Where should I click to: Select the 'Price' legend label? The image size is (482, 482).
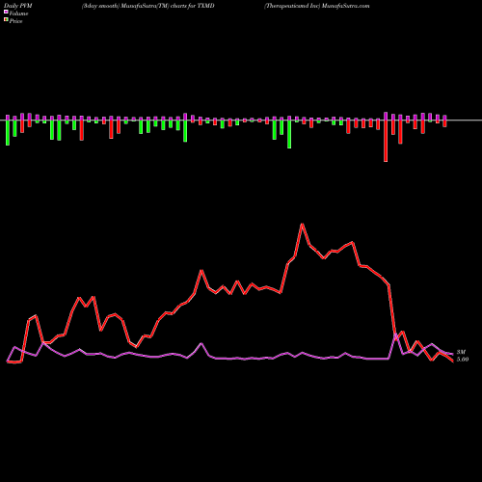15,21
